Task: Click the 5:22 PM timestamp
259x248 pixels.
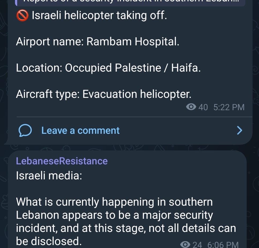Action: coord(229,107)
